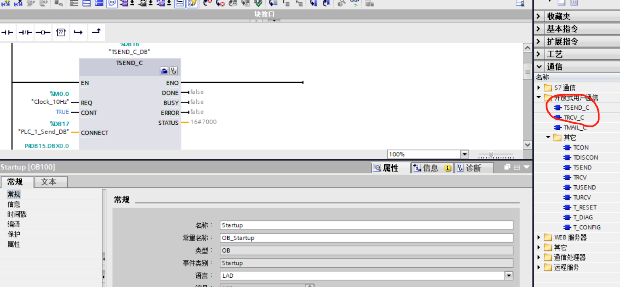The image size is (620, 287).
Task: Collapse the 开放式用户通信 folder
Action: pyautogui.click(x=539, y=97)
